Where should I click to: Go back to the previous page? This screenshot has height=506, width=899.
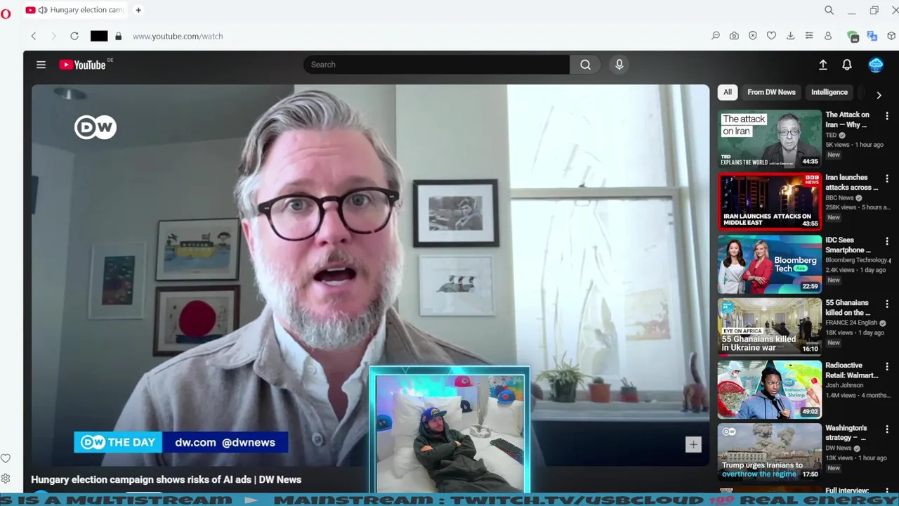pos(33,36)
